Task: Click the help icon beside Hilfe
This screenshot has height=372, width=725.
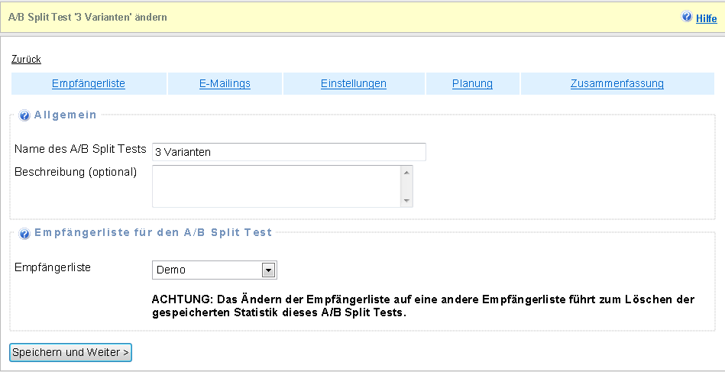Action: [x=687, y=17]
